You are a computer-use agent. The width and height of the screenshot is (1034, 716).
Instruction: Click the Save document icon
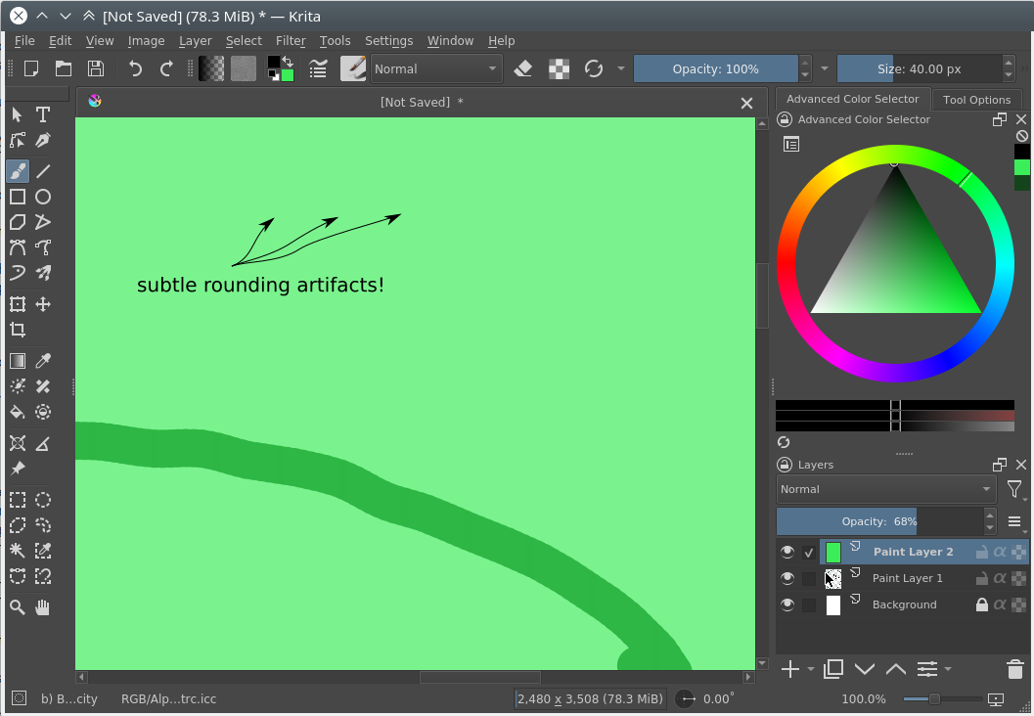[95, 68]
